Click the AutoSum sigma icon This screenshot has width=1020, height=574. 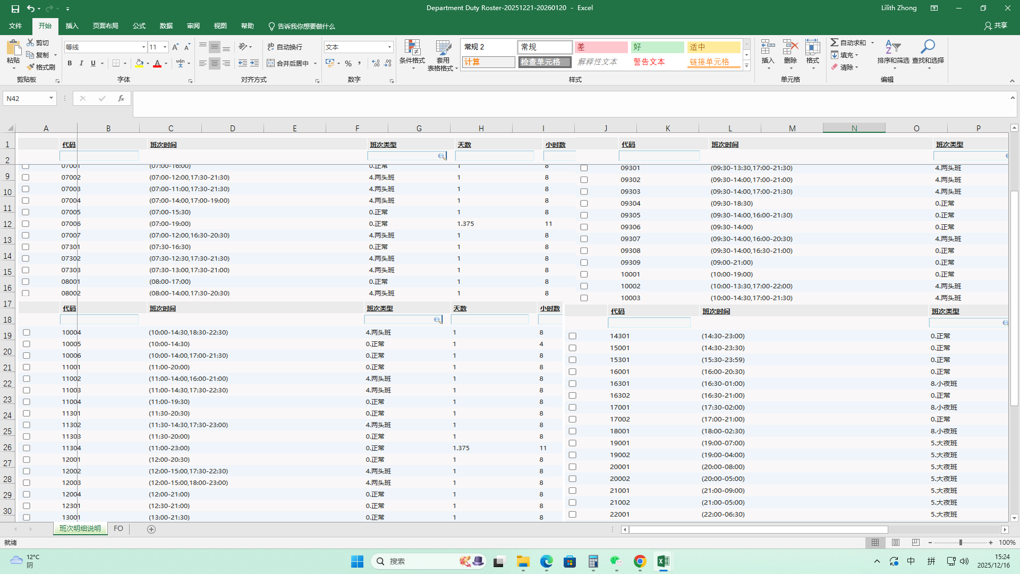coord(835,43)
